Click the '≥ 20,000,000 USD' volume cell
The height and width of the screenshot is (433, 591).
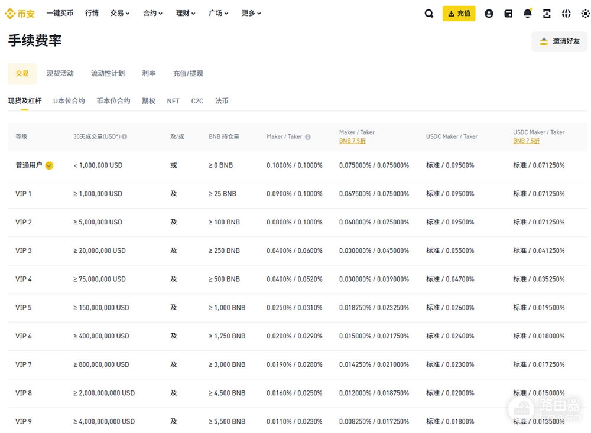point(99,250)
